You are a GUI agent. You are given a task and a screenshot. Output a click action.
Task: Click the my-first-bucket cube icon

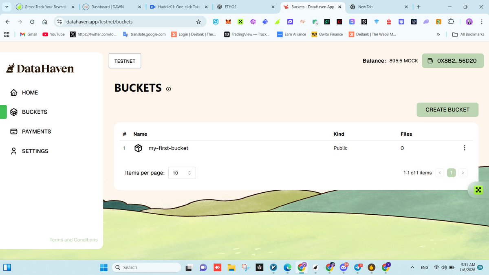(138, 148)
